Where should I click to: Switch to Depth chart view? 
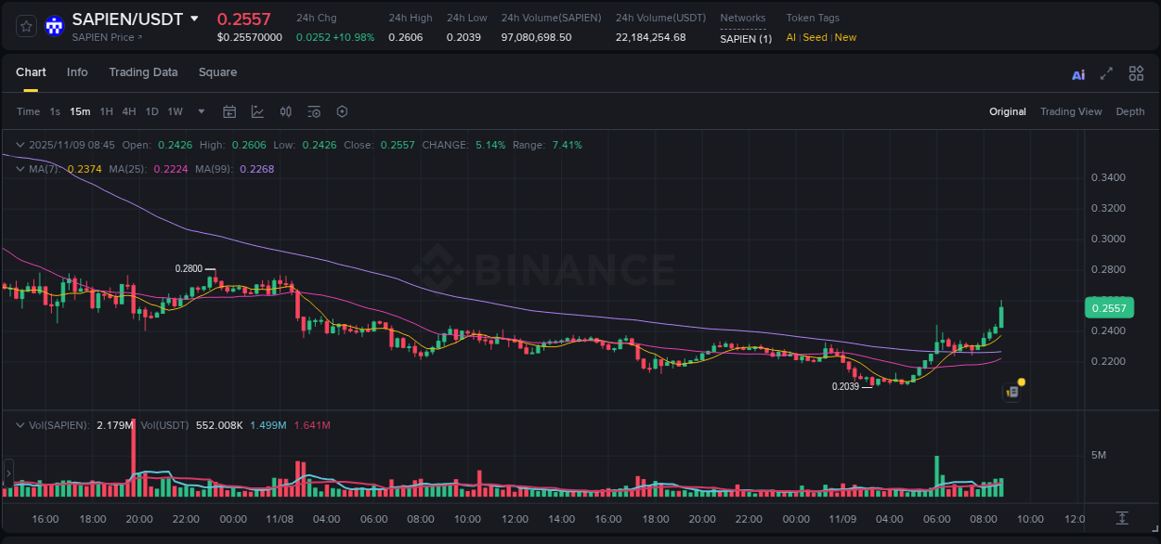[1129, 111]
